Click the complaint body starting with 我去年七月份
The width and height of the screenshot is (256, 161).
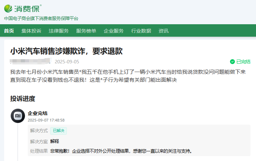click(x=128, y=76)
